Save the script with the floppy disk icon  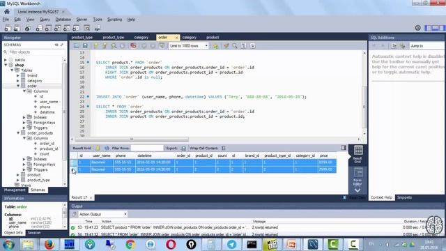click(85, 46)
